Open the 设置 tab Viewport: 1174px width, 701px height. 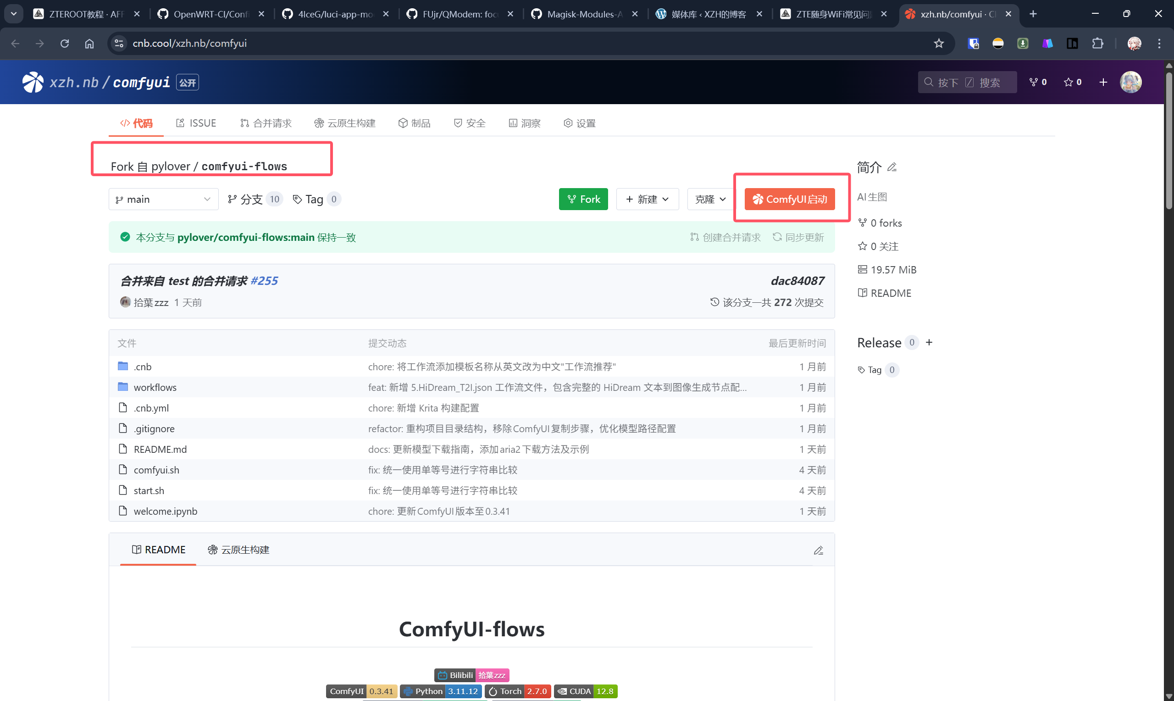tap(580, 123)
